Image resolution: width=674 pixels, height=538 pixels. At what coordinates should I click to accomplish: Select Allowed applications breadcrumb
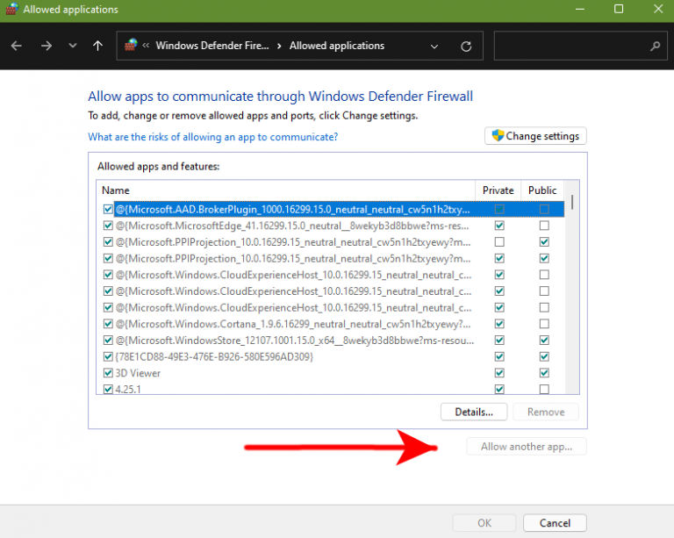[x=337, y=46]
